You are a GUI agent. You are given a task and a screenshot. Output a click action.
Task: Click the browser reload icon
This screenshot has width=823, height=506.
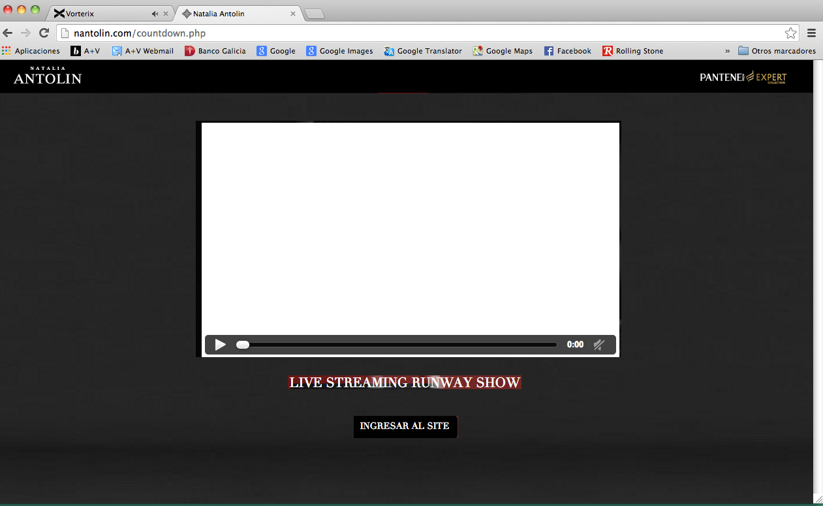44,33
